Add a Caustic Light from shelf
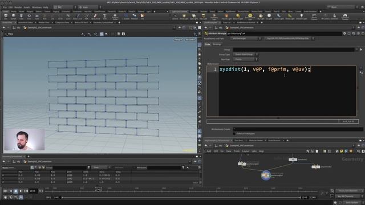The height and width of the screenshot is (205, 365). point(279,17)
